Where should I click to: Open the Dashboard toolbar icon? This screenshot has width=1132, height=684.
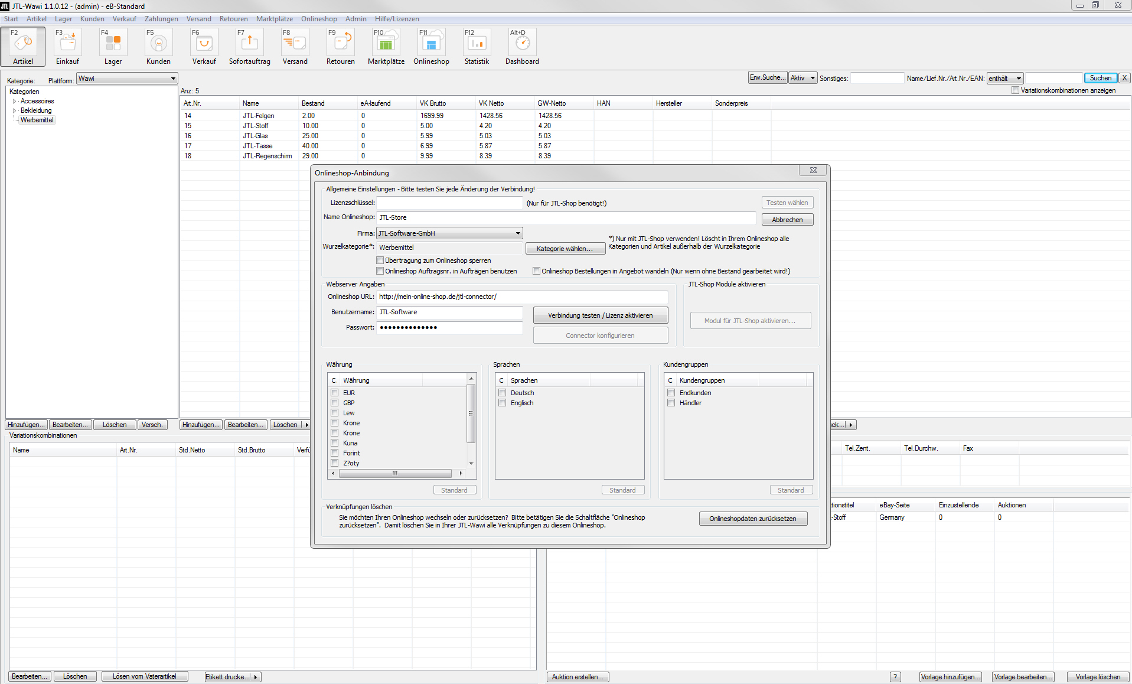click(522, 46)
